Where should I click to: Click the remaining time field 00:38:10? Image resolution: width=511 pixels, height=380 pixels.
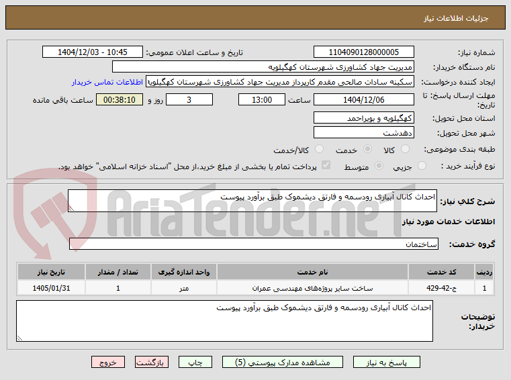[120, 100]
